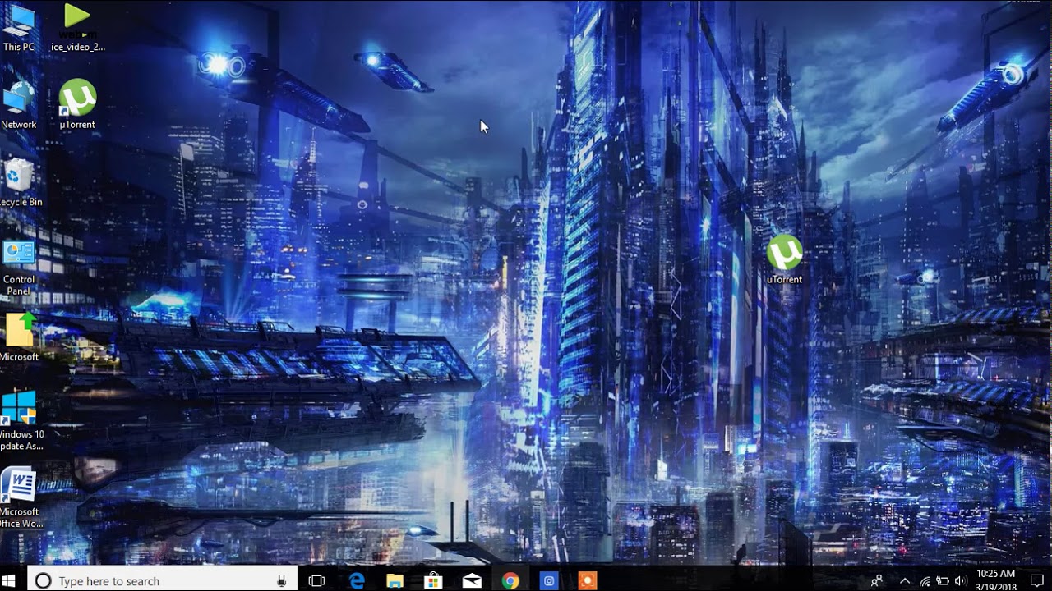Launch Google Chrome from the taskbar

point(510,581)
